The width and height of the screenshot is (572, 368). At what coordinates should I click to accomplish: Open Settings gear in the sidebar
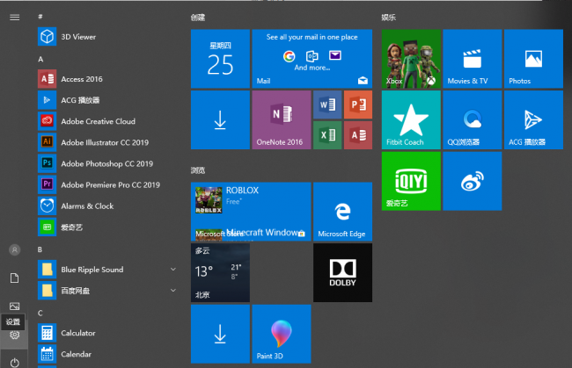15,335
